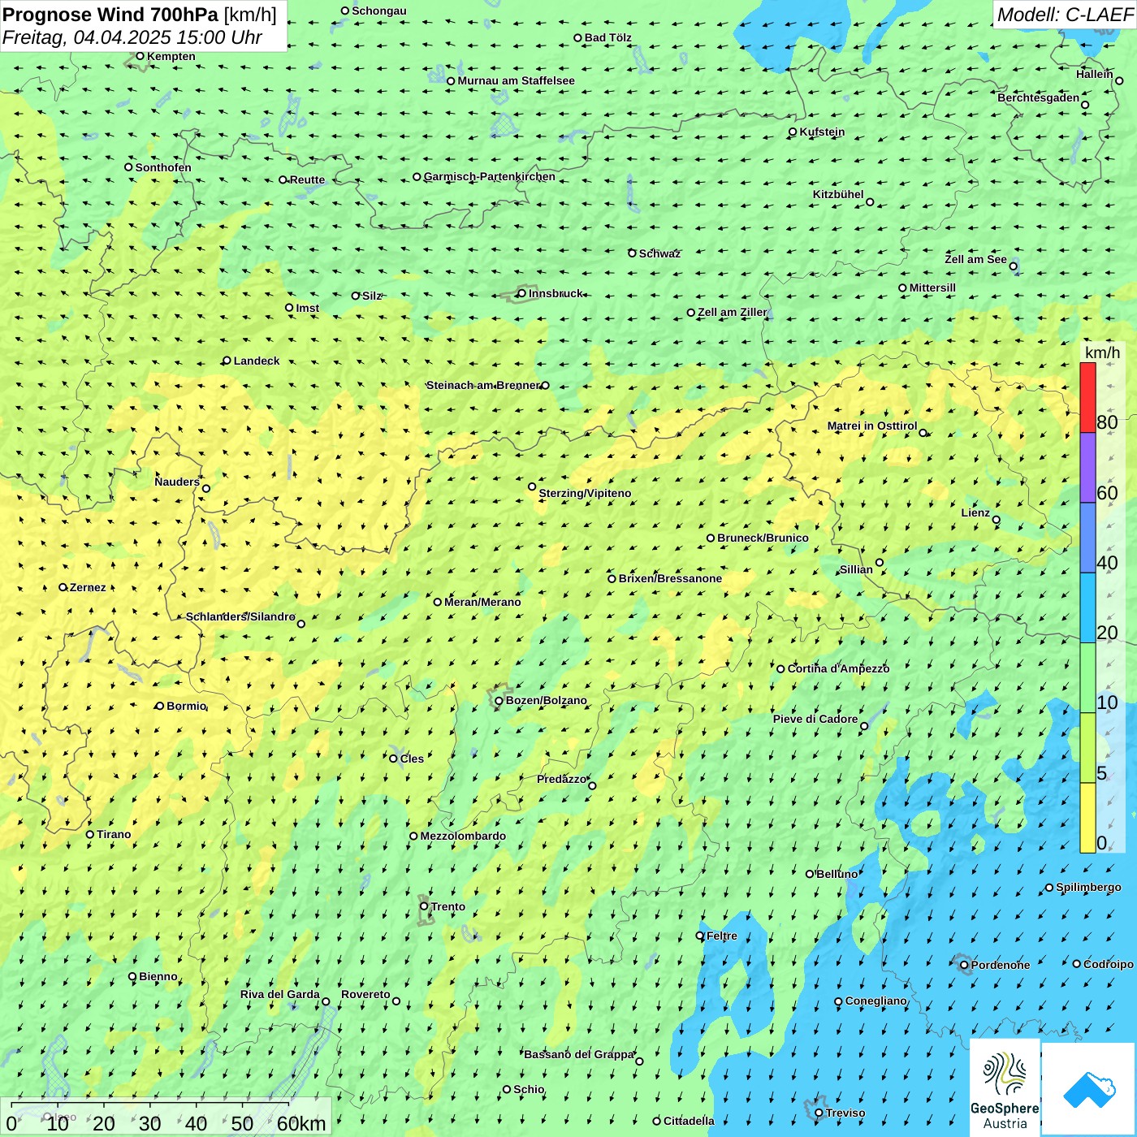The image size is (1137, 1137).
Task: Click the Meran/Merano label
Action: tap(482, 602)
